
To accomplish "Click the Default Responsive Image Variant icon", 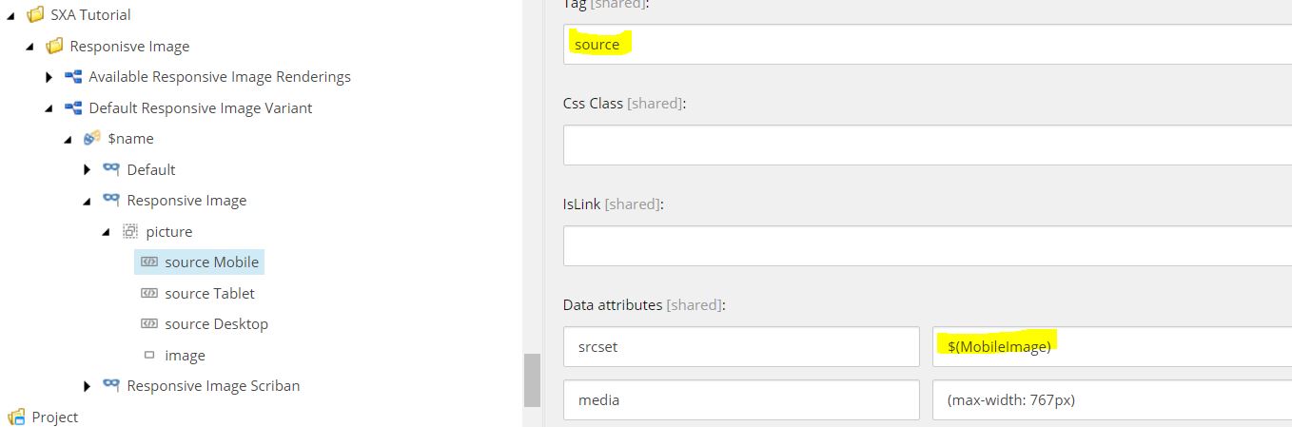I will 73,108.
